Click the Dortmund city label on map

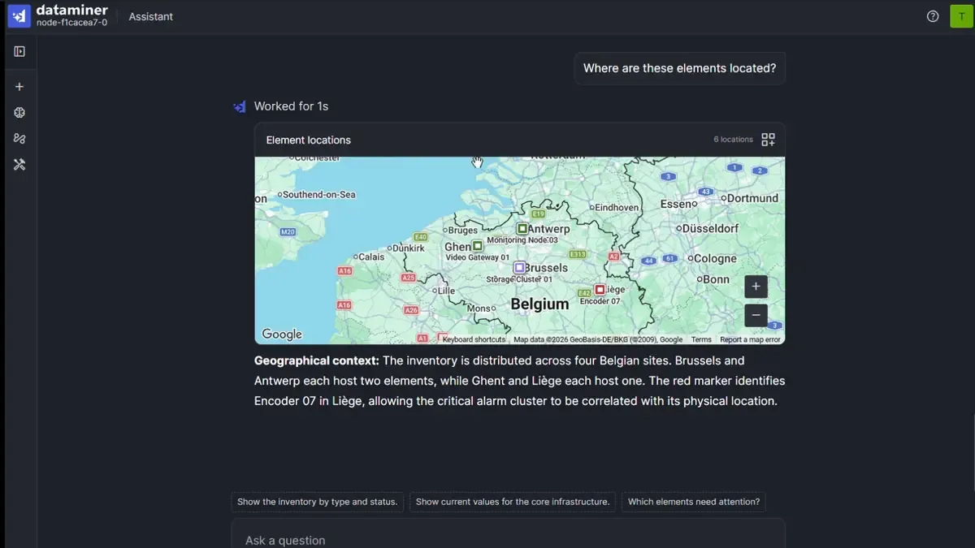coord(752,198)
